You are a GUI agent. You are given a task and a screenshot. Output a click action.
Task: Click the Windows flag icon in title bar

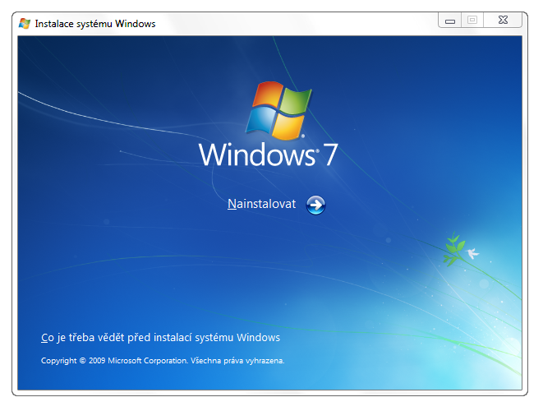tap(25, 24)
